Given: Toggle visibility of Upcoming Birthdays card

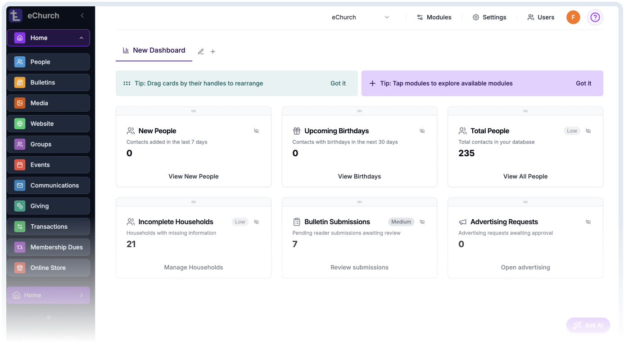Looking at the screenshot, I should click(x=422, y=131).
